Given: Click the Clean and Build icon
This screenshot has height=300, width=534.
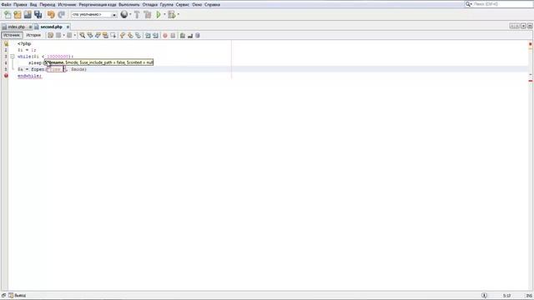Looking at the screenshot, I should [148, 15].
